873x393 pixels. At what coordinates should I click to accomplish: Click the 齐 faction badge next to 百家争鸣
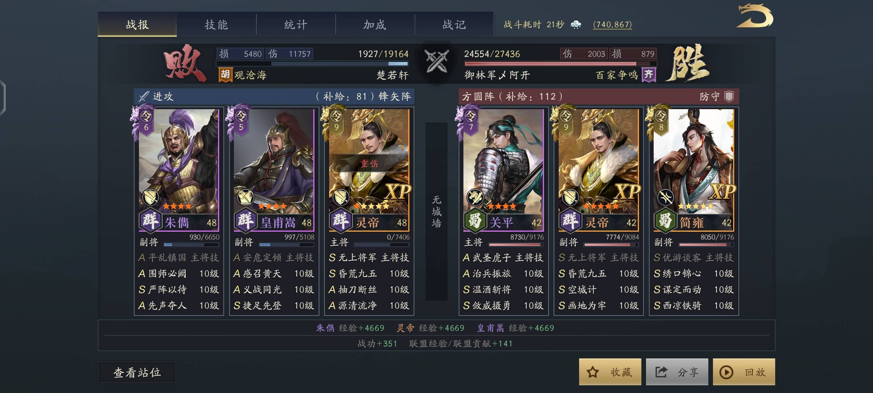click(648, 75)
